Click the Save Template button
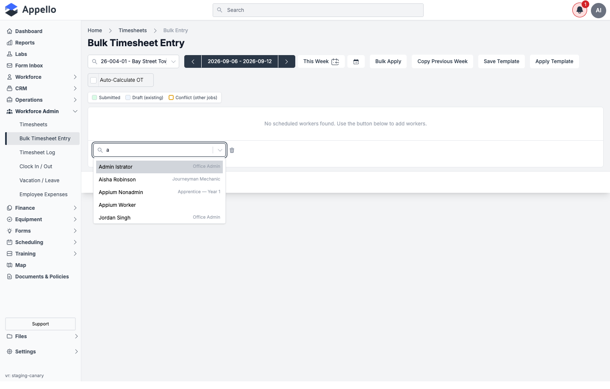 click(502, 61)
